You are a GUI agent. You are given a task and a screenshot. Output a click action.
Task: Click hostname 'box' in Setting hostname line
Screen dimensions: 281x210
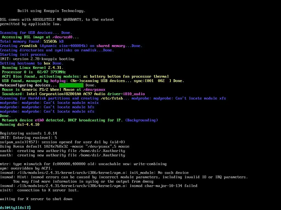coord(47,63)
